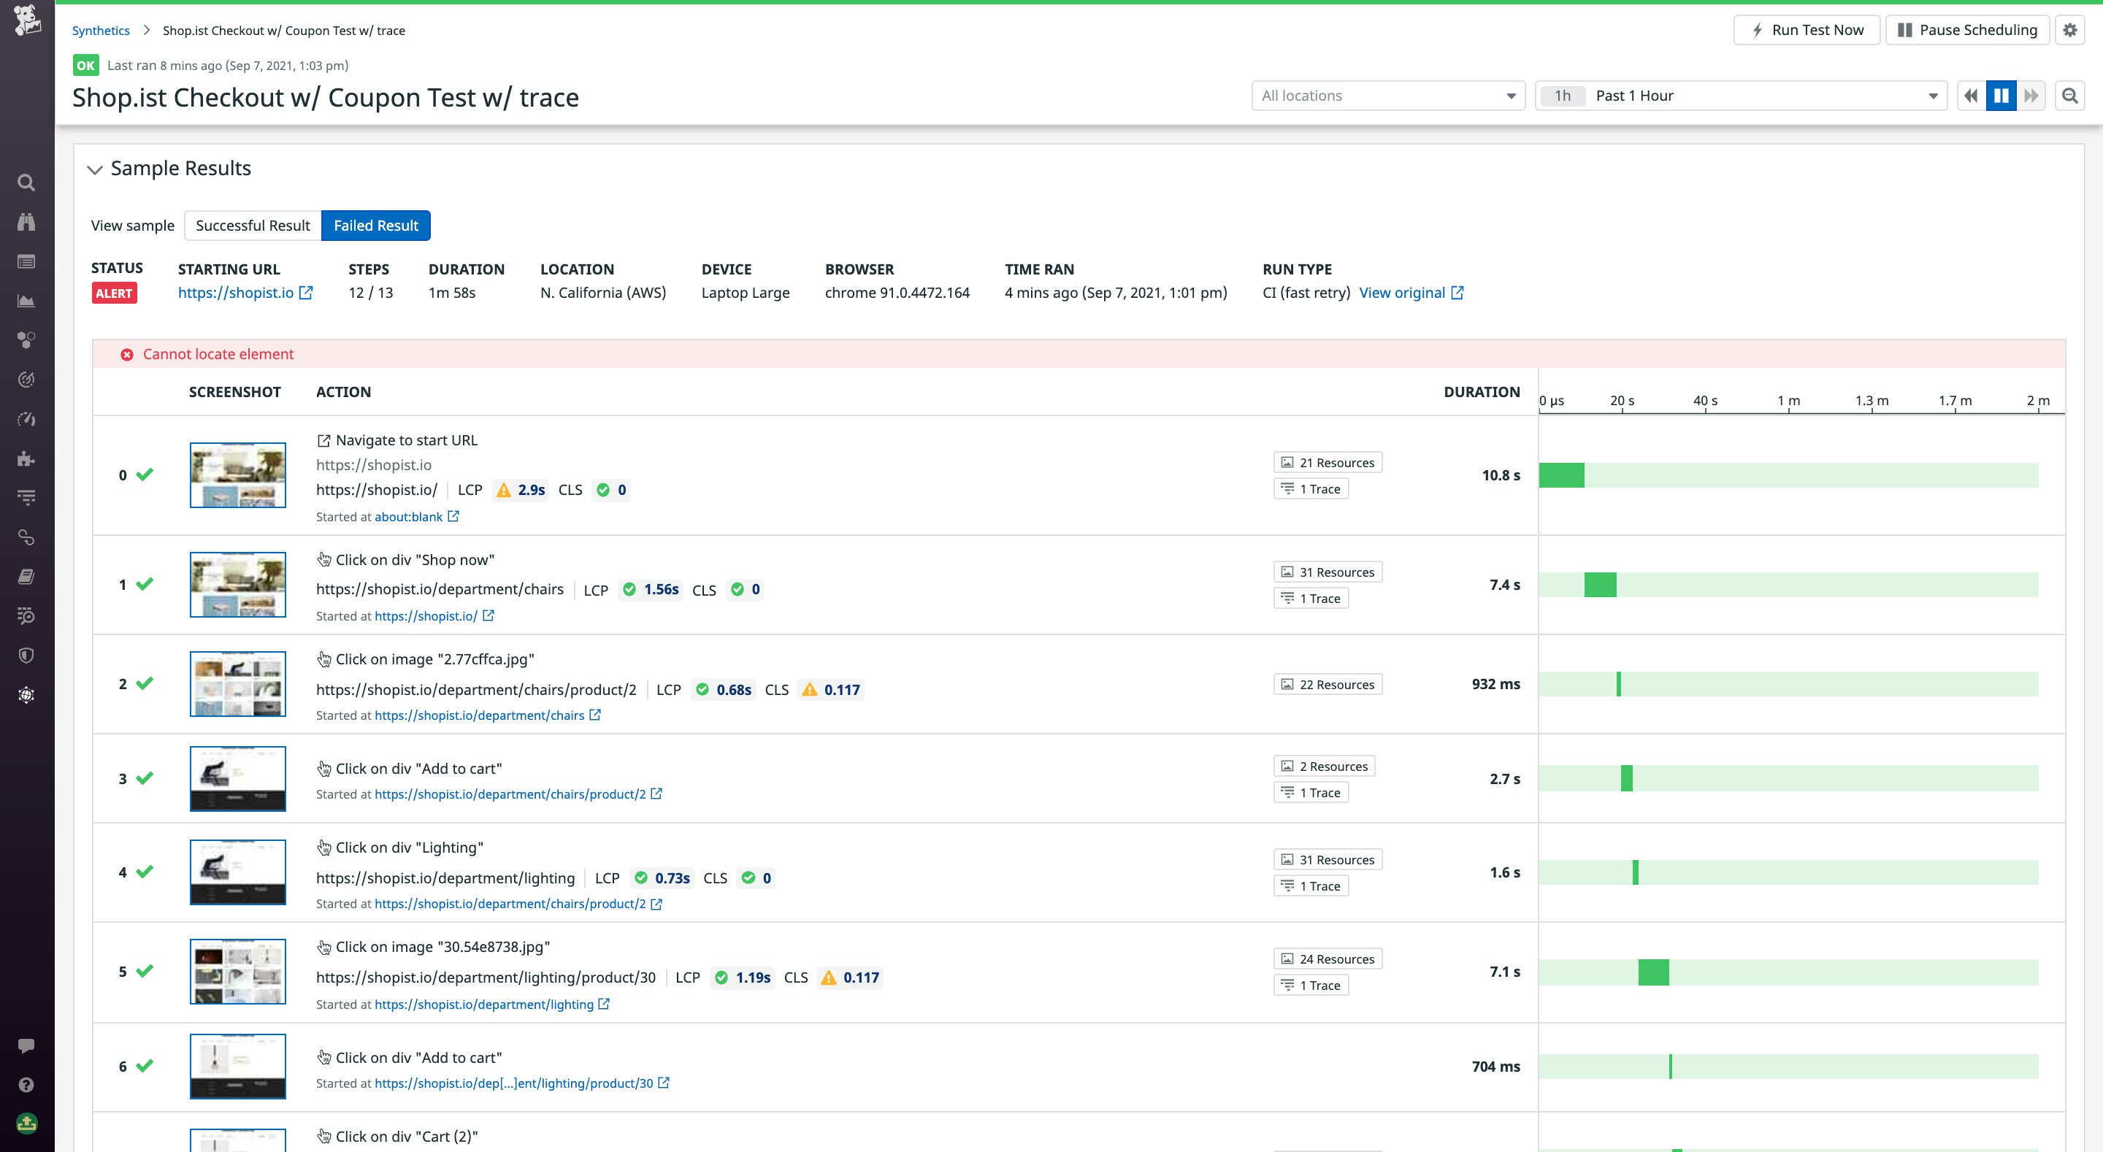Pause live time updates with the pause control

click(2001, 96)
